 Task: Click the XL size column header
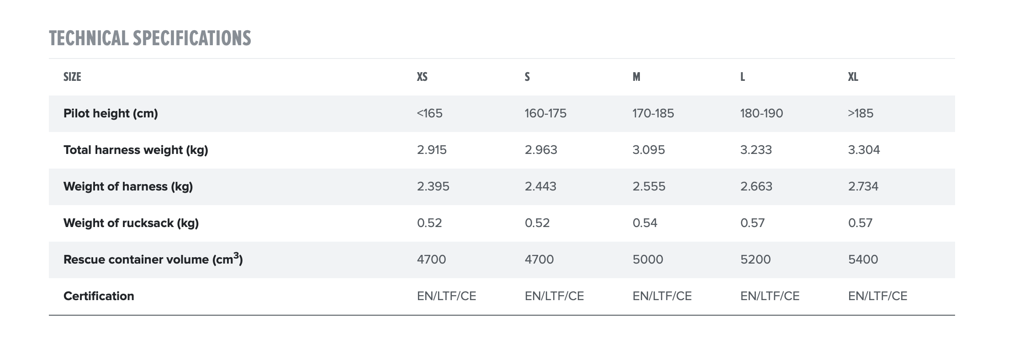point(853,77)
